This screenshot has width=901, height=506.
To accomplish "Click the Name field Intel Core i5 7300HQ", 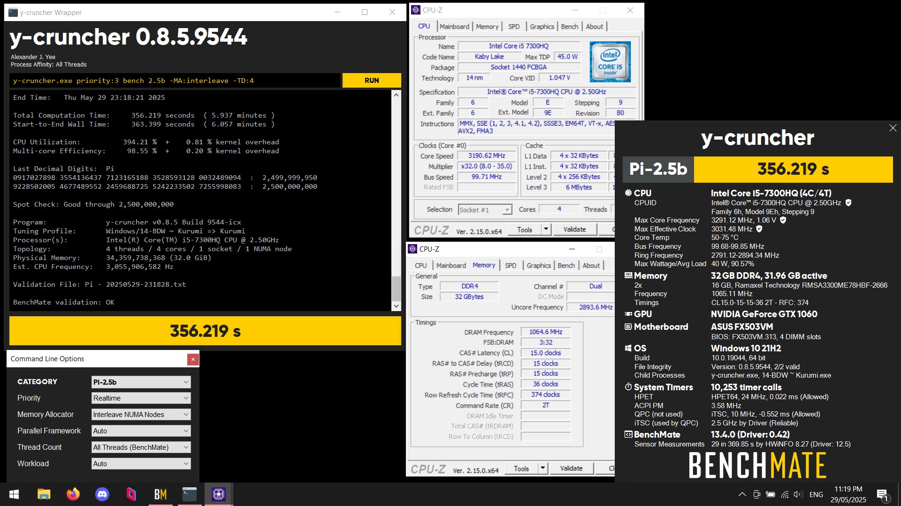I will (519, 46).
